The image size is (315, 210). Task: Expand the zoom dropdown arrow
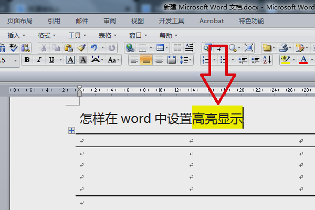pyautogui.click(x=239, y=48)
